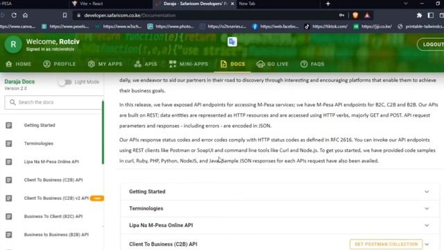Click the translate icon in header

[232, 42]
